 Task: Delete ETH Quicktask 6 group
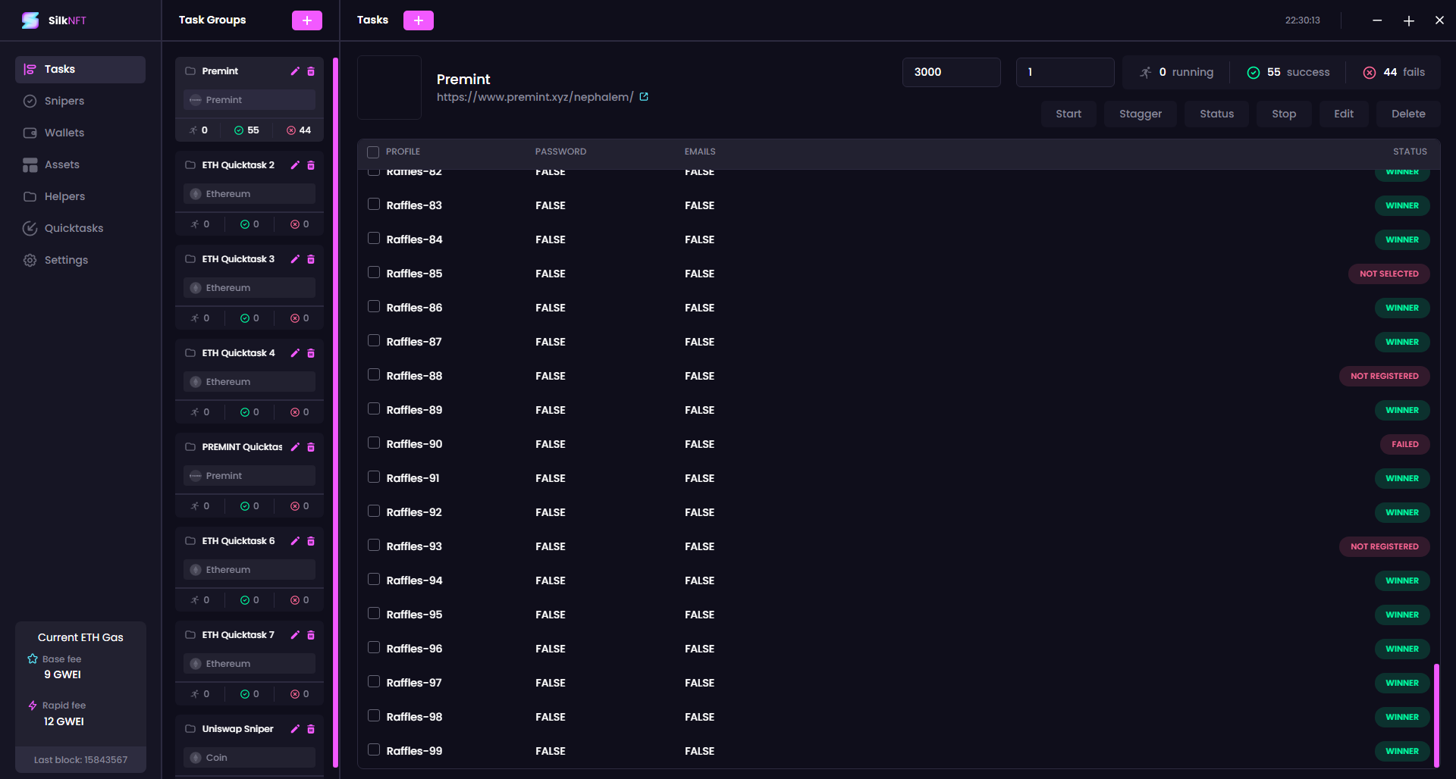[311, 541]
